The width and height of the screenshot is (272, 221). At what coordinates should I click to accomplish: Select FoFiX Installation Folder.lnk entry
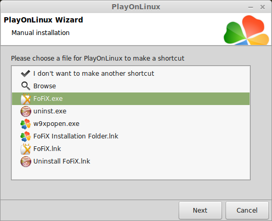[131, 136]
